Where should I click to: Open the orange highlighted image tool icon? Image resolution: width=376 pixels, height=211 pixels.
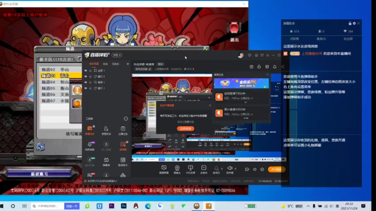tap(123, 146)
